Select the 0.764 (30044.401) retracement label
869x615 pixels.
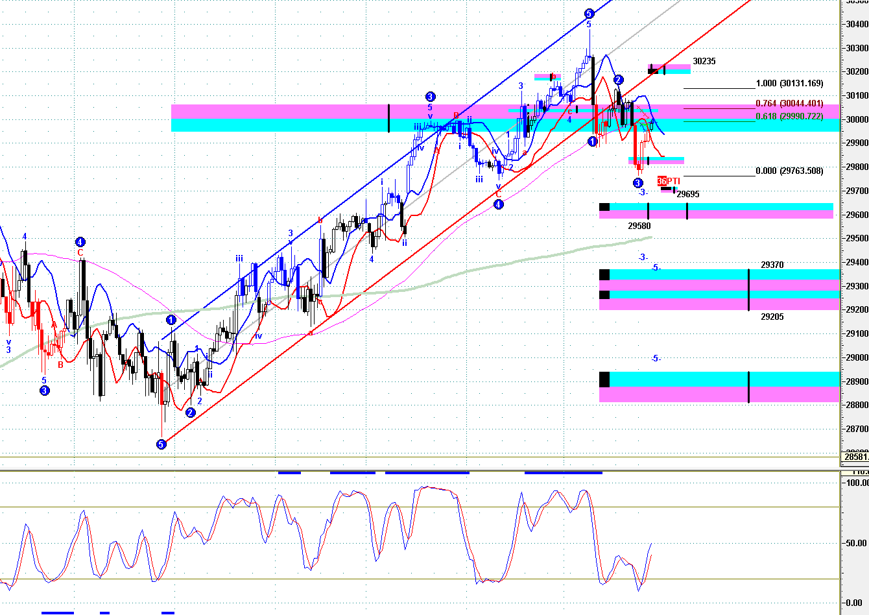point(790,104)
